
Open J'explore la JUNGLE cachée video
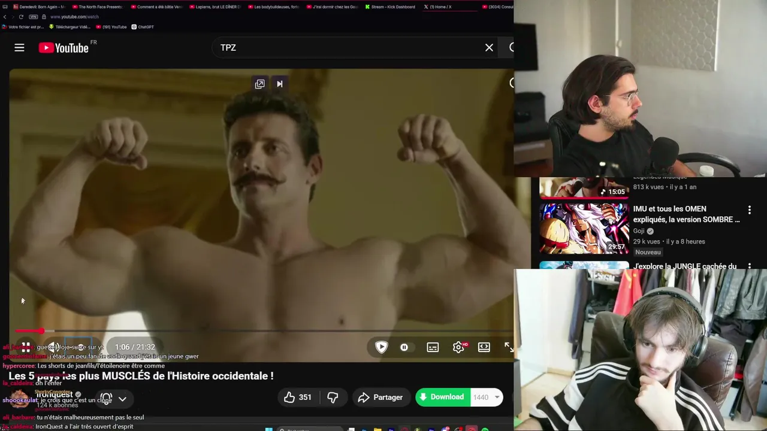pyautogui.click(x=685, y=266)
